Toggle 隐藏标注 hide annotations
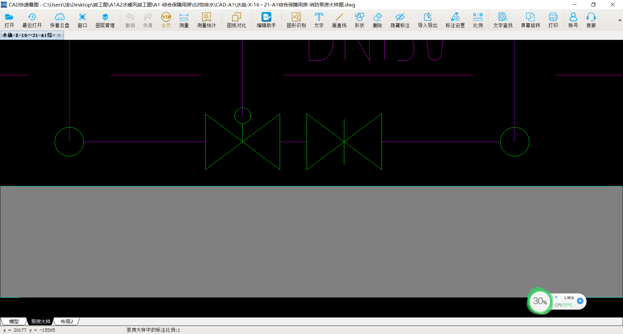 (x=400, y=20)
